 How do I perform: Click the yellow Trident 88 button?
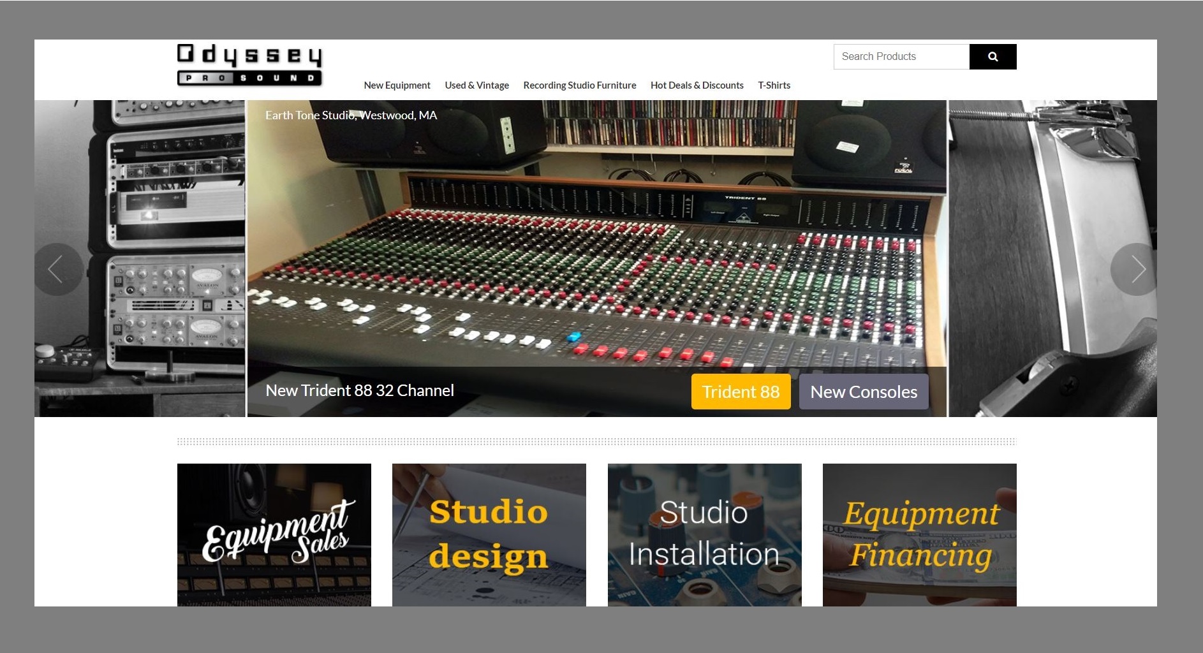[741, 392]
